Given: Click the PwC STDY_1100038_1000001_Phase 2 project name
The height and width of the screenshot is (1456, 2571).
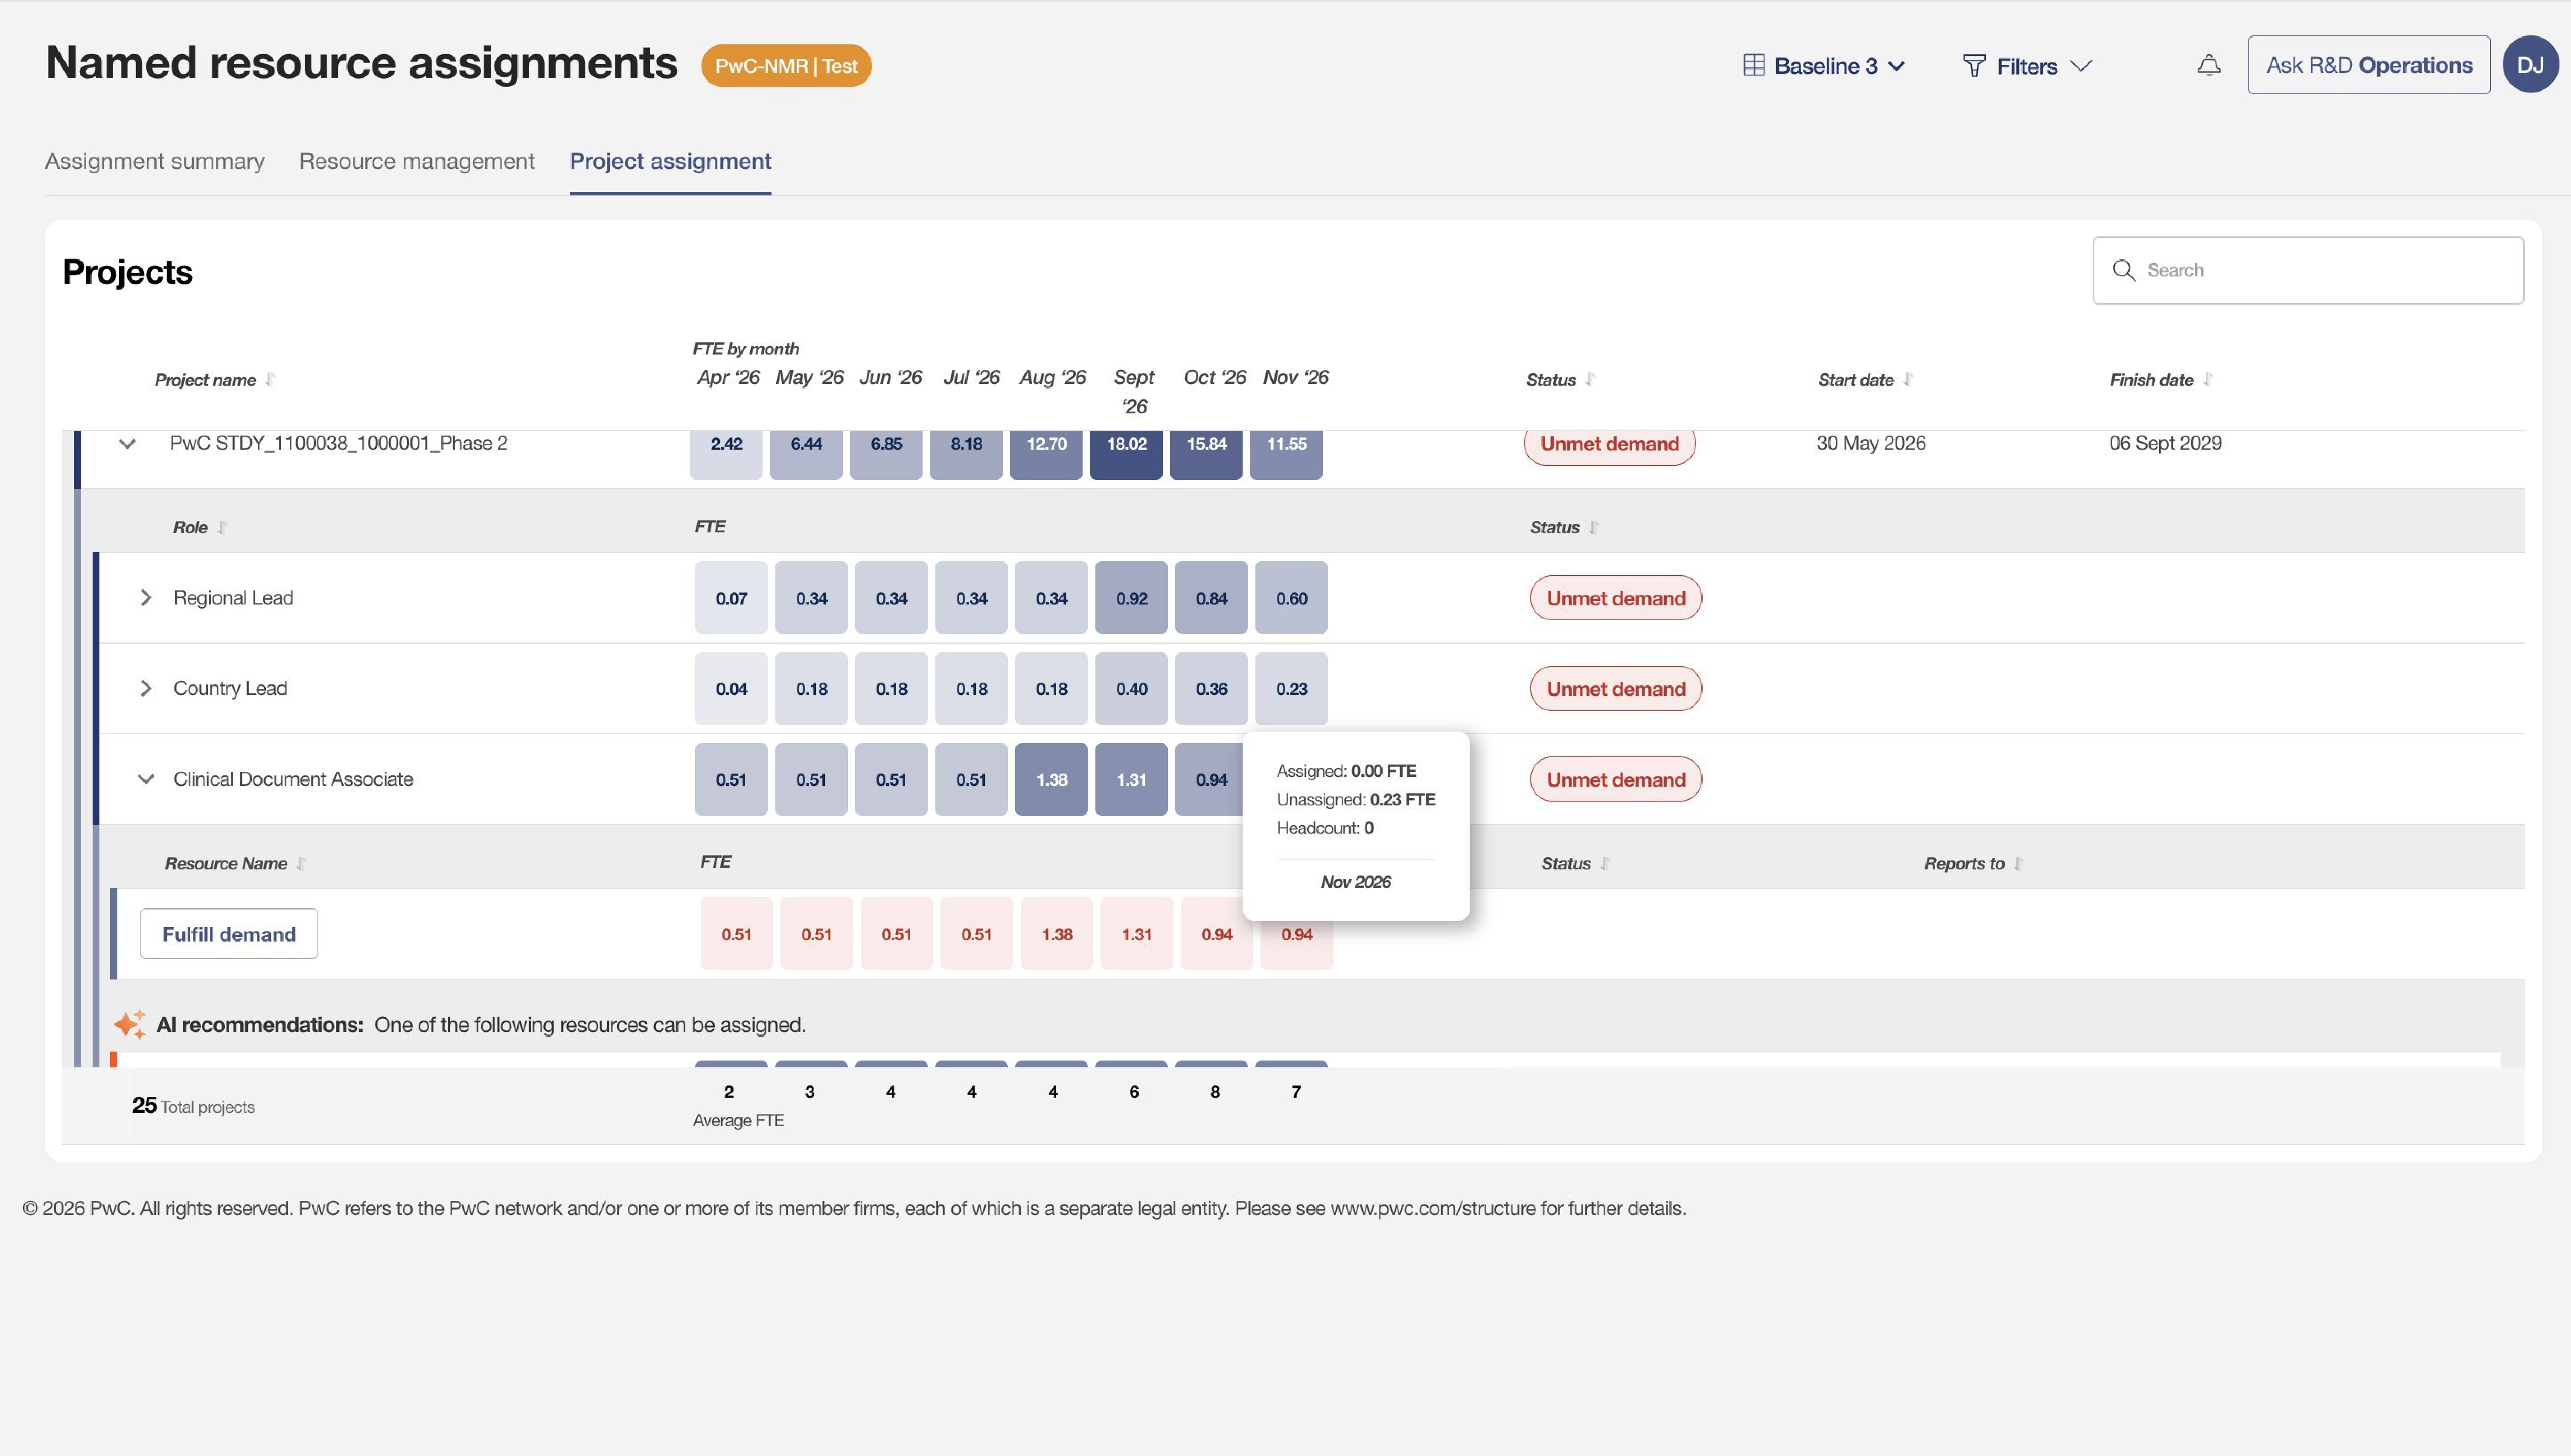Looking at the screenshot, I should pyautogui.click(x=338, y=443).
